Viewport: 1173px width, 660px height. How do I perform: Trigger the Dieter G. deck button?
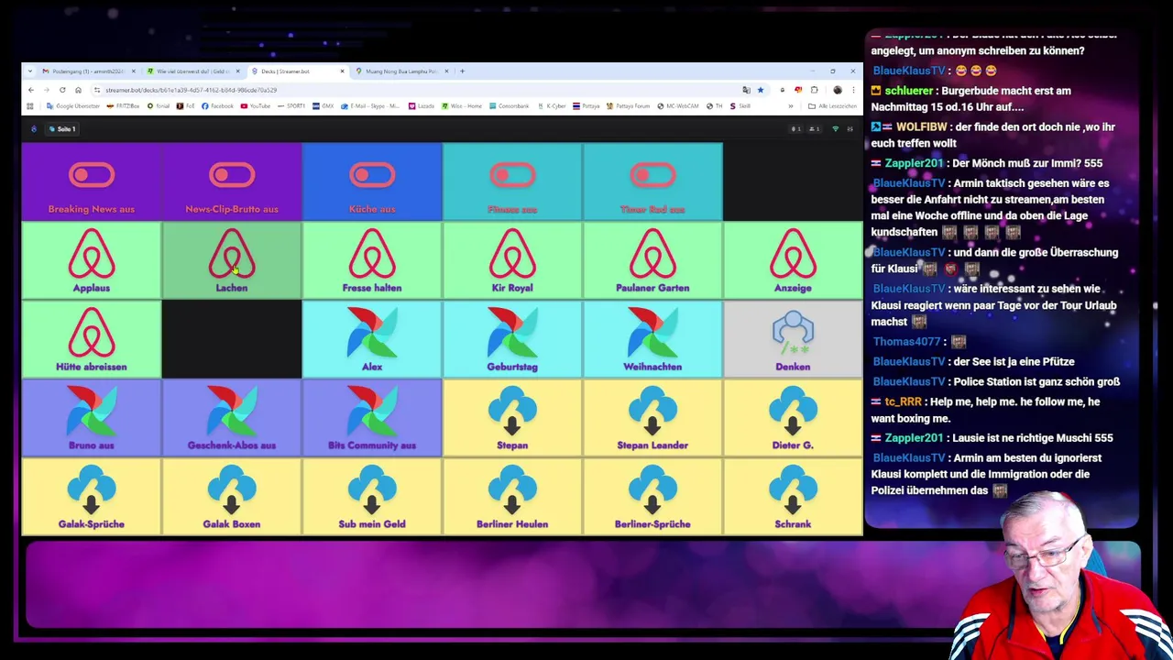pyautogui.click(x=793, y=419)
